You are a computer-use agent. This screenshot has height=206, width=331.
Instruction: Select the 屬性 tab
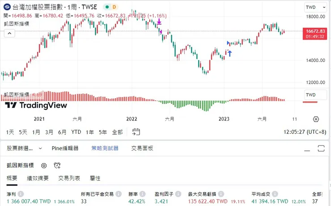[95, 178]
